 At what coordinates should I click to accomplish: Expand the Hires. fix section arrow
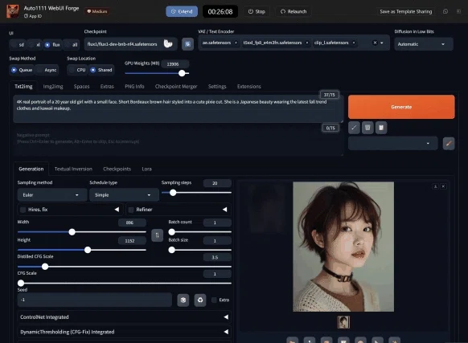[x=117, y=210]
